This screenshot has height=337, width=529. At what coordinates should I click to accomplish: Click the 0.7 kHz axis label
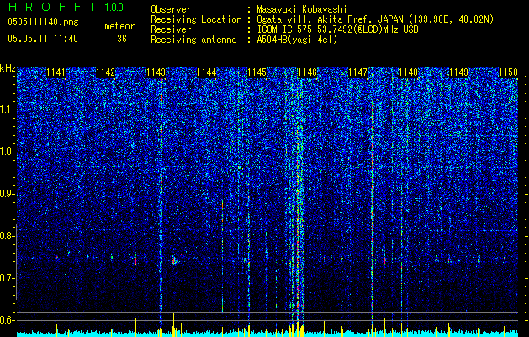[8, 278]
